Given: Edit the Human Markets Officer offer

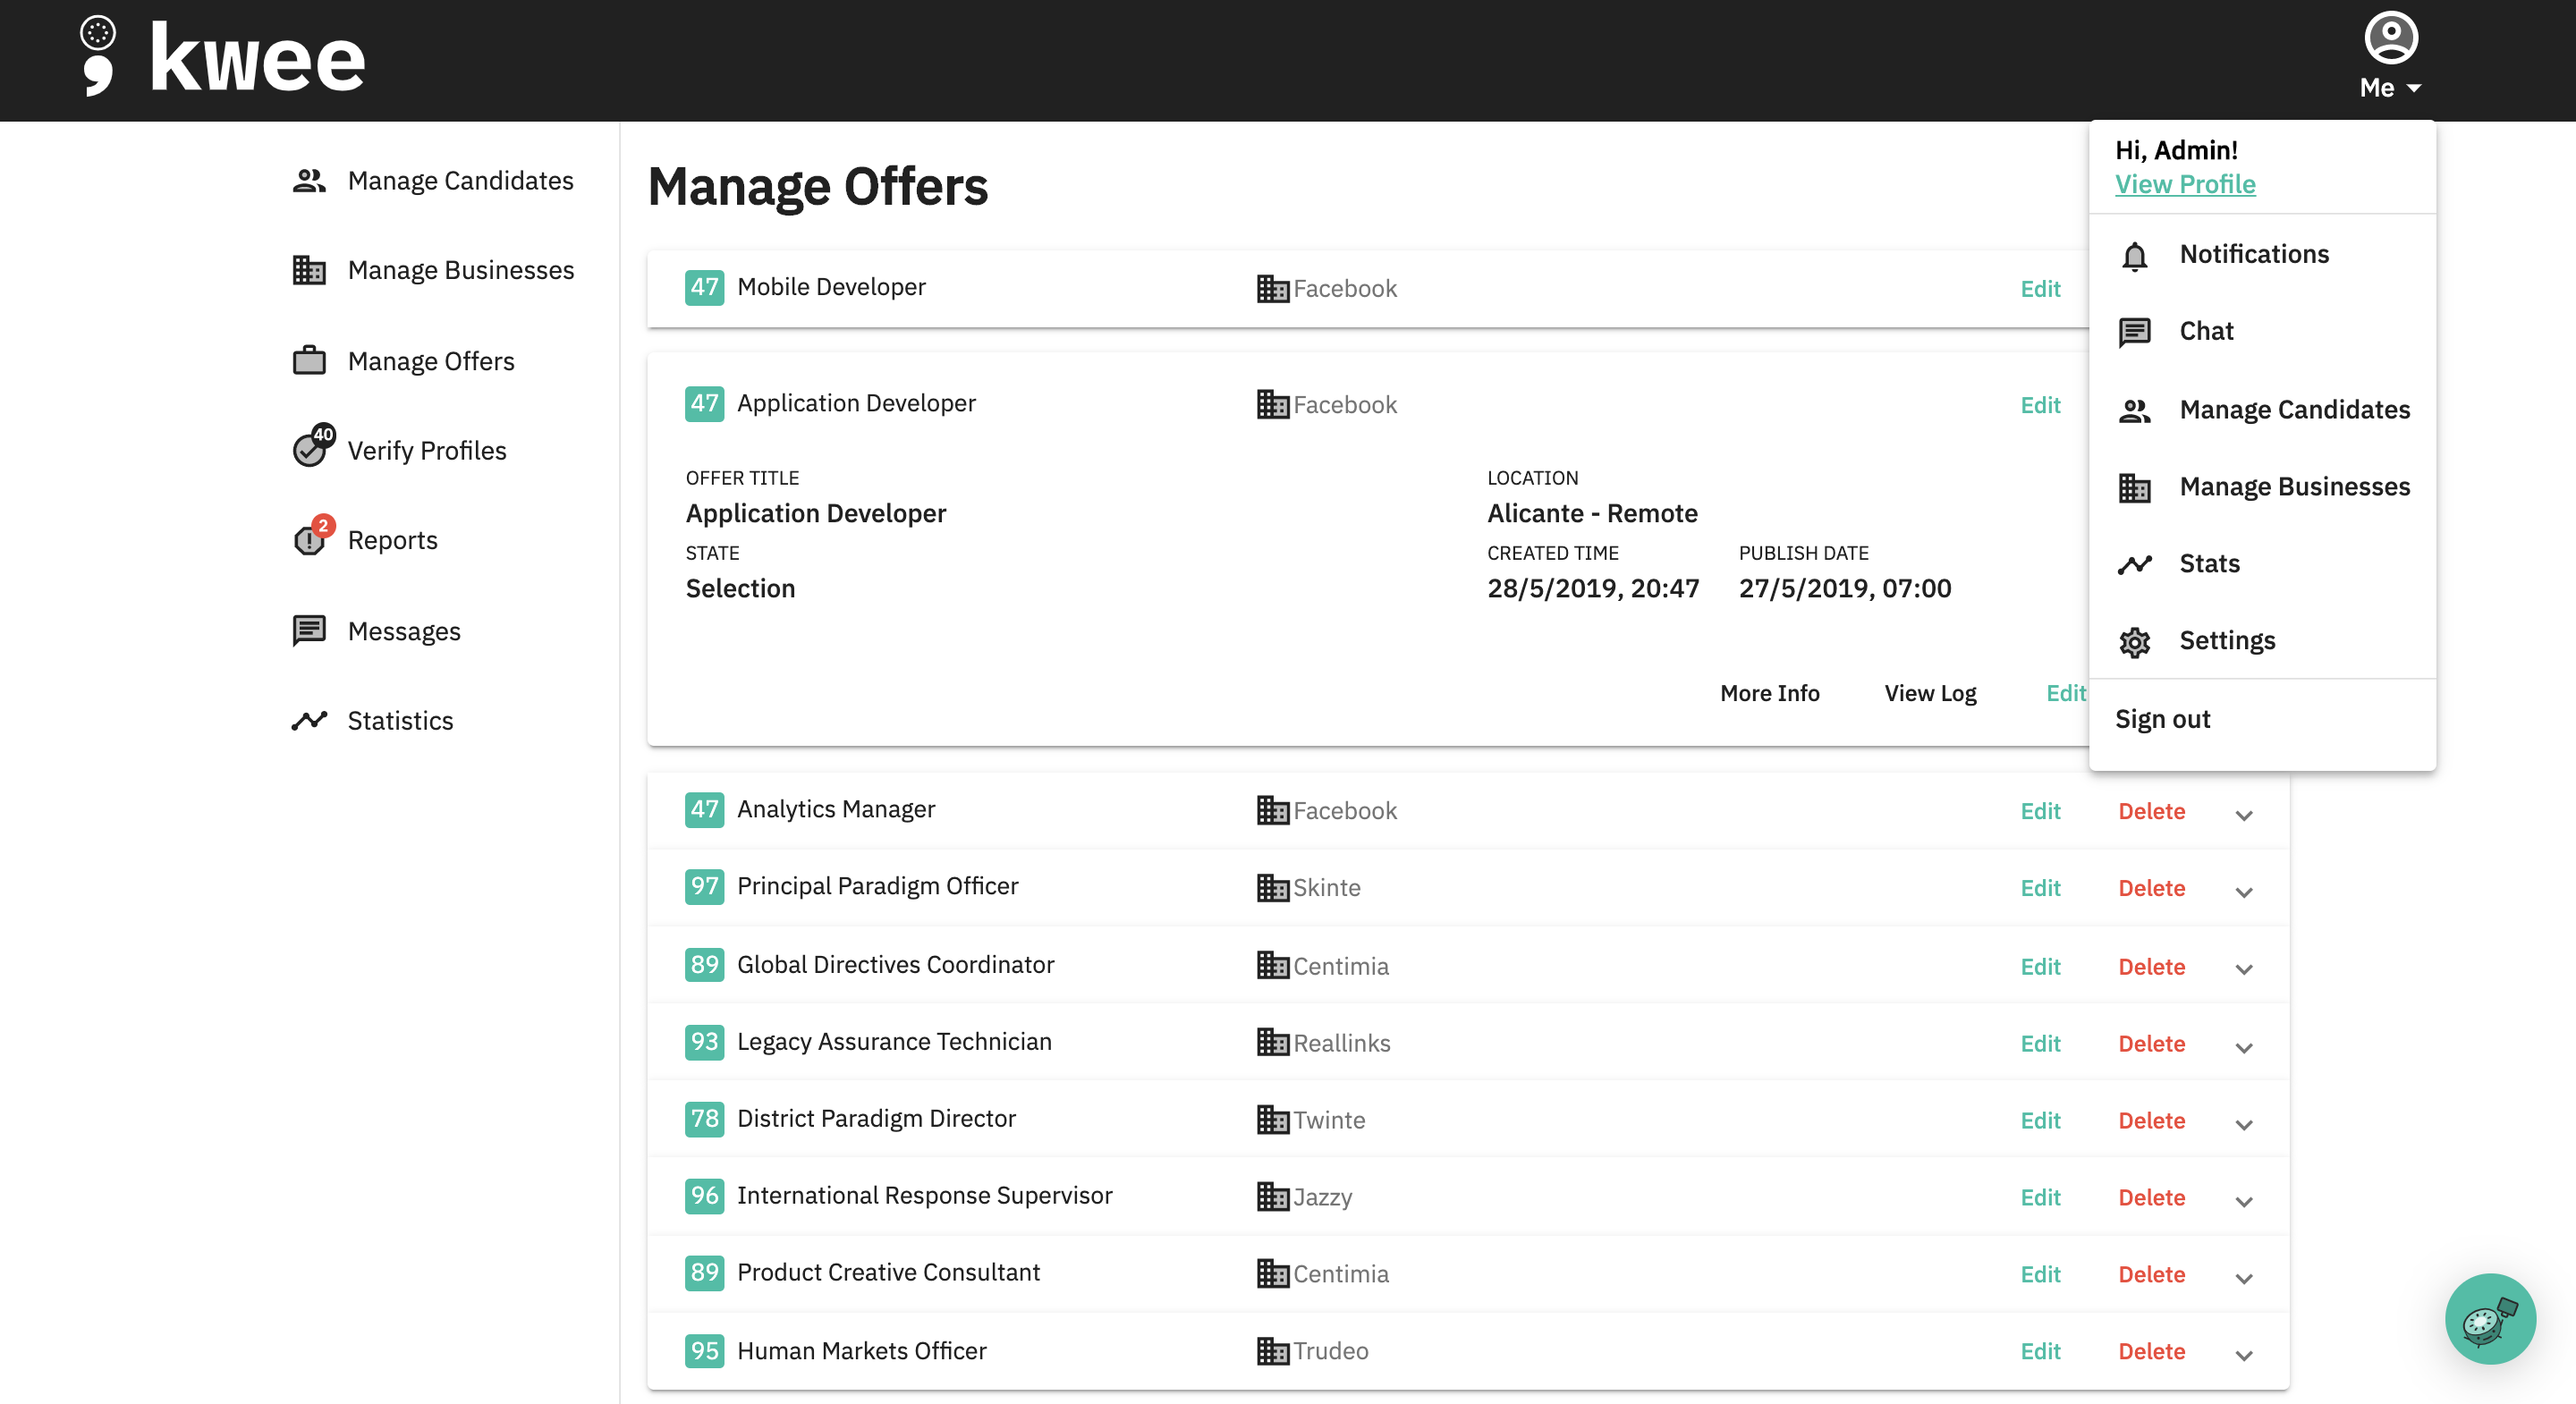Looking at the screenshot, I should [2040, 1351].
